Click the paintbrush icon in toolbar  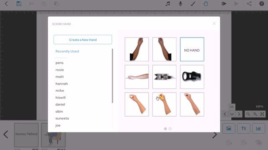click(193, 4)
